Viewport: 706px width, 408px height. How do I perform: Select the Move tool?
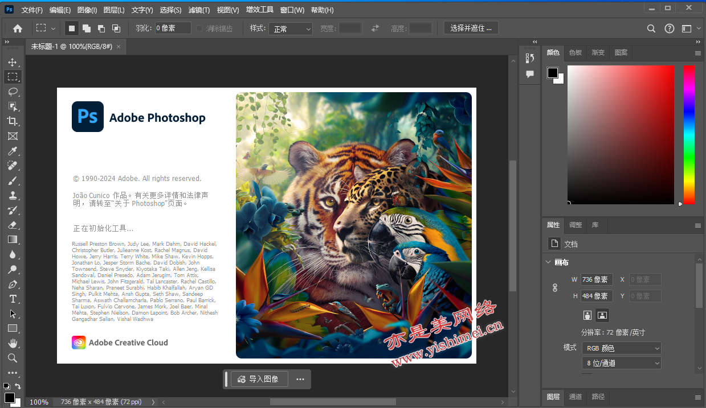coord(13,62)
